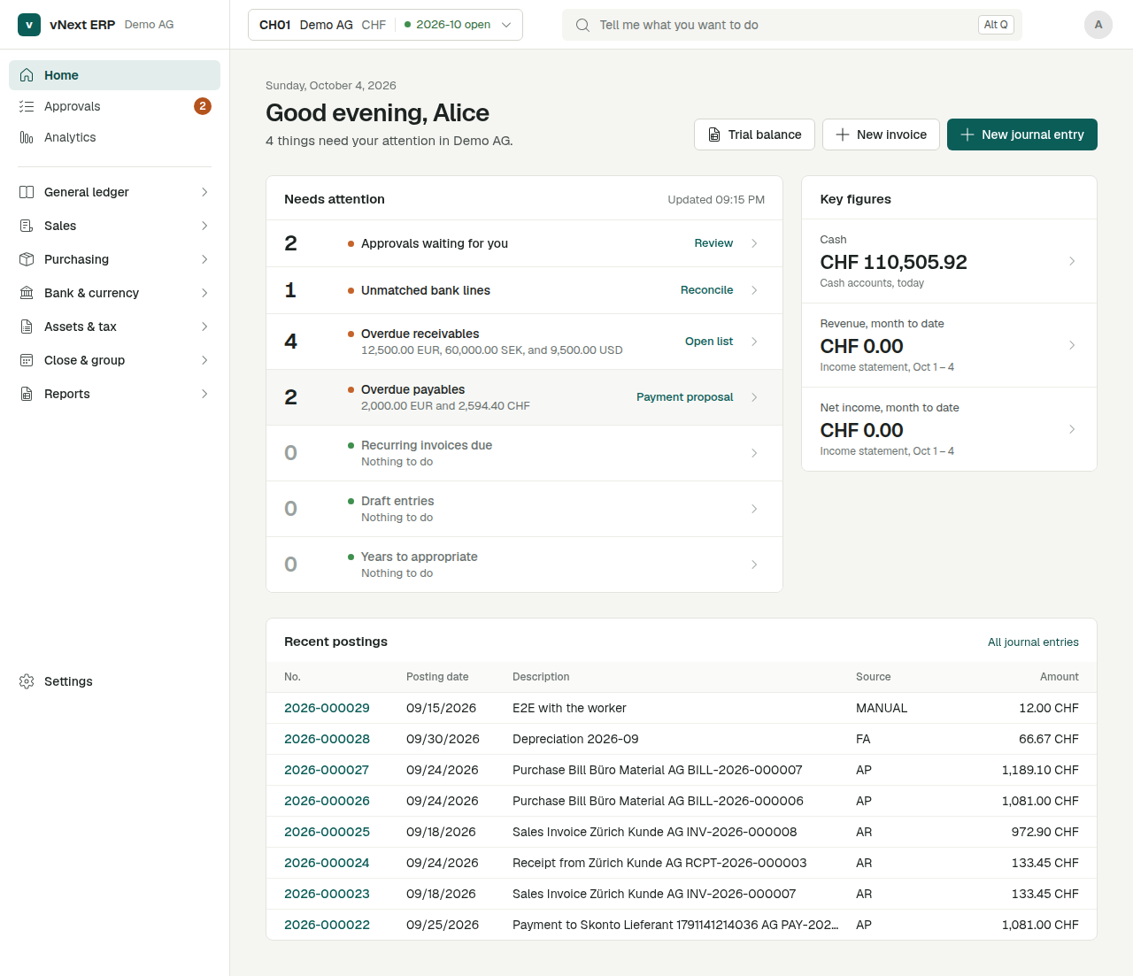Open journal entry 2026-000029

pyautogui.click(x=327, y=708)
